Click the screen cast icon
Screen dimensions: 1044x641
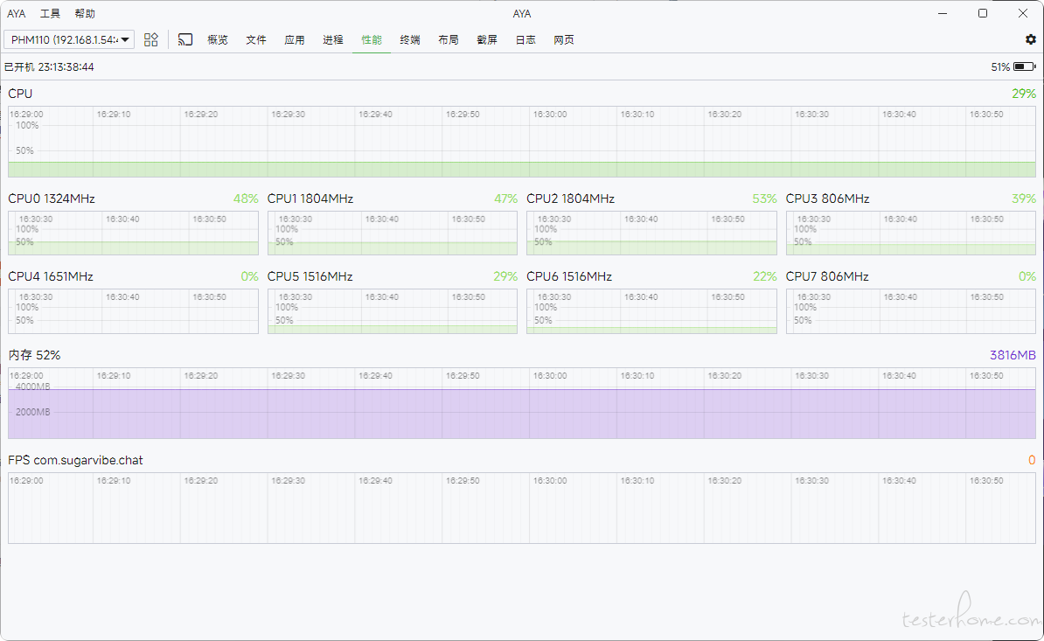coord(185,39)
